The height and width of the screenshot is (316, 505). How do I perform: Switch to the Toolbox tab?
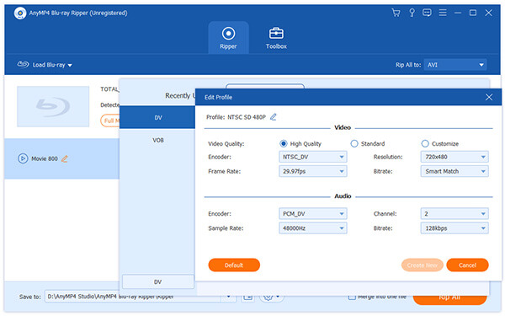[x=276, y=38]
